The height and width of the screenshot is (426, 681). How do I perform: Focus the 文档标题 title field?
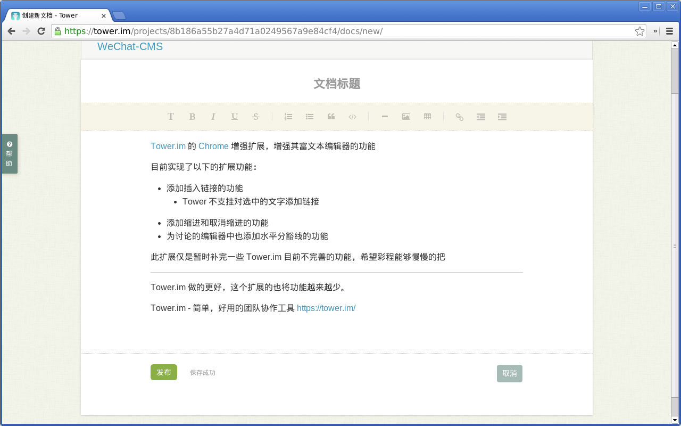click(x=337, y=84)
